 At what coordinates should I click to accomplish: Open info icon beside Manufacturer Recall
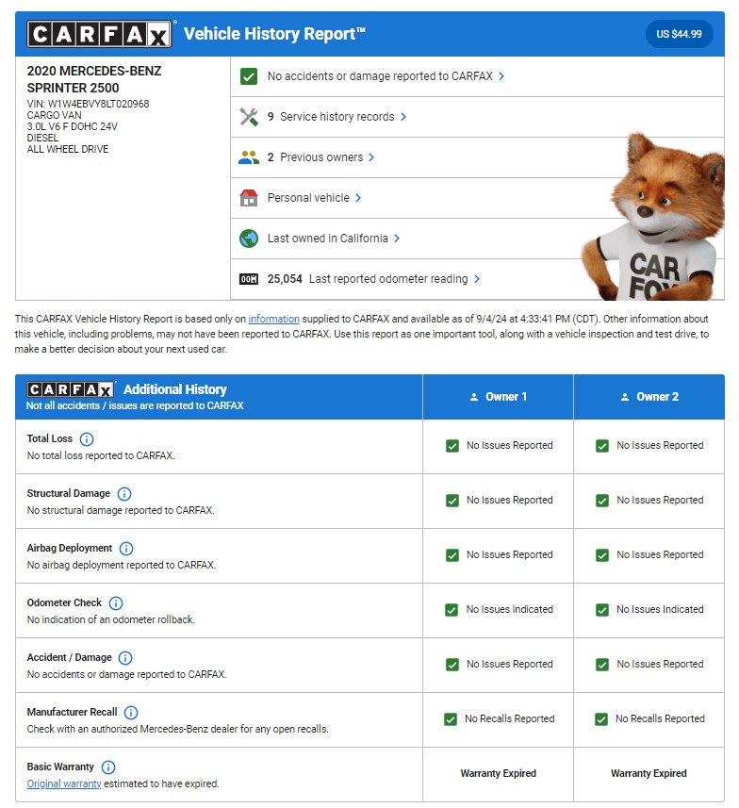click(x=131, y=712)
